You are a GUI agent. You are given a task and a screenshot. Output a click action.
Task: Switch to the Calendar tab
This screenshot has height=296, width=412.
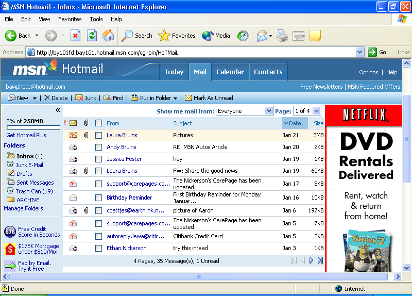[230, 72]
